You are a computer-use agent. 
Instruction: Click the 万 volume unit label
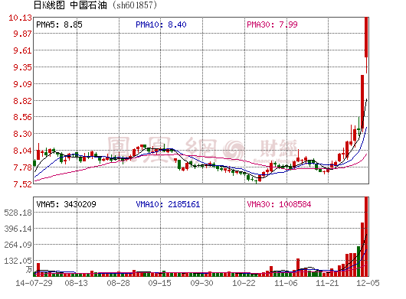pos(29,269)
